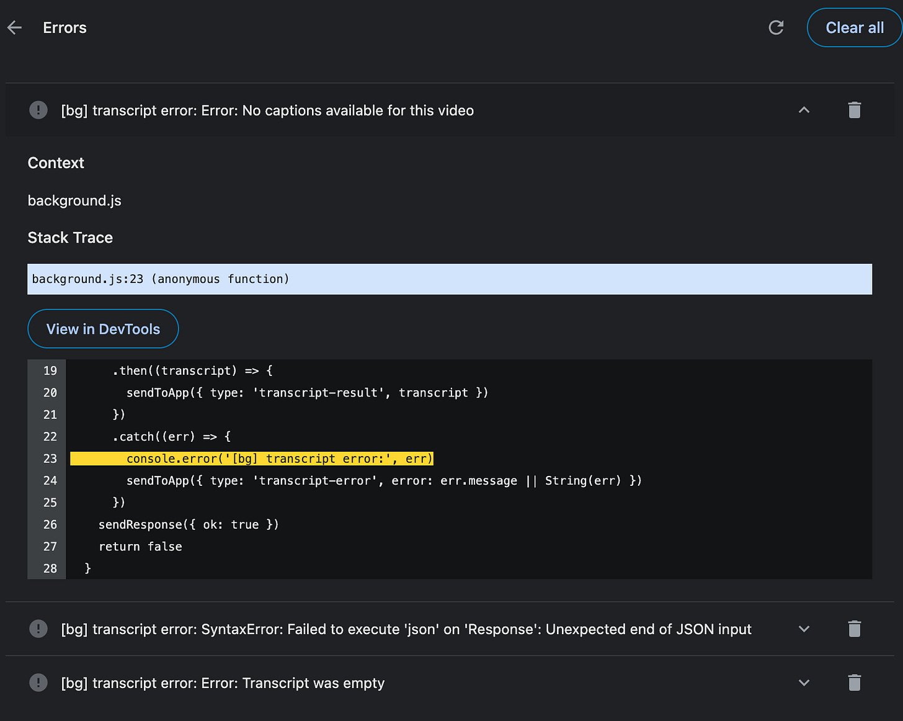Image resolution: width=903 pixels, height=721 pixels.
Task: Collapse the 'No captions available' error details
Action: click(x=804, y=110)
